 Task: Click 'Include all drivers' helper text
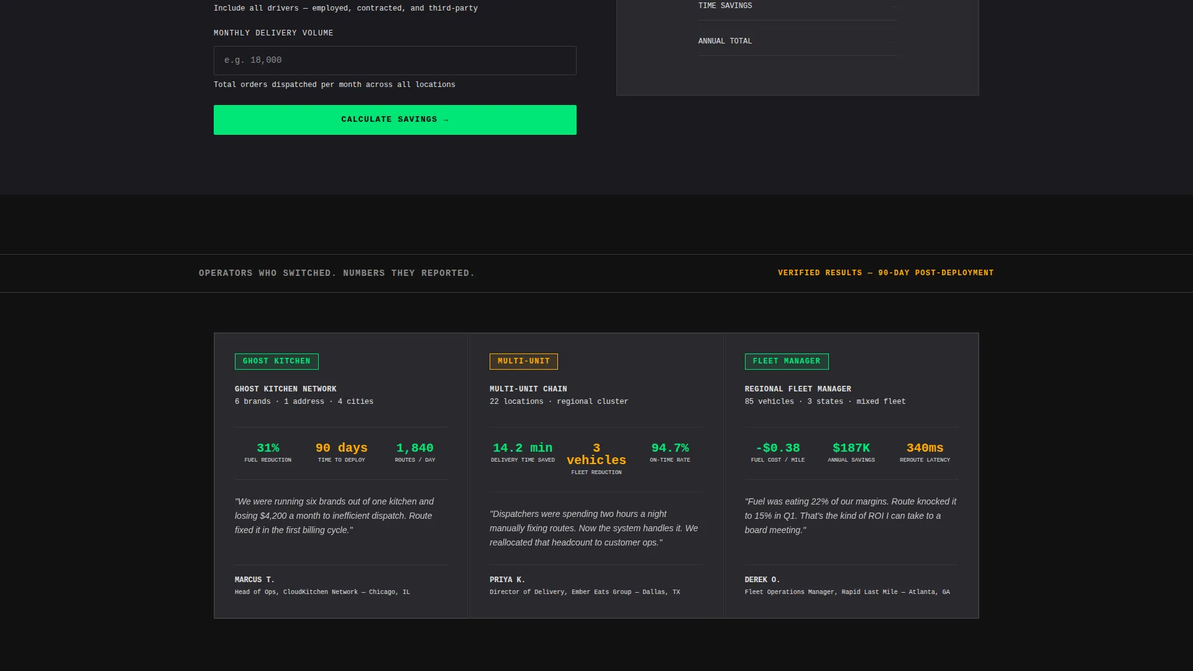click(x=345, y=8)
